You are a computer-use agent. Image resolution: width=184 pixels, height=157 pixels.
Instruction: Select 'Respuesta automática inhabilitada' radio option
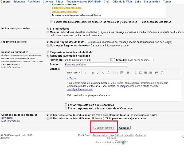48,52
